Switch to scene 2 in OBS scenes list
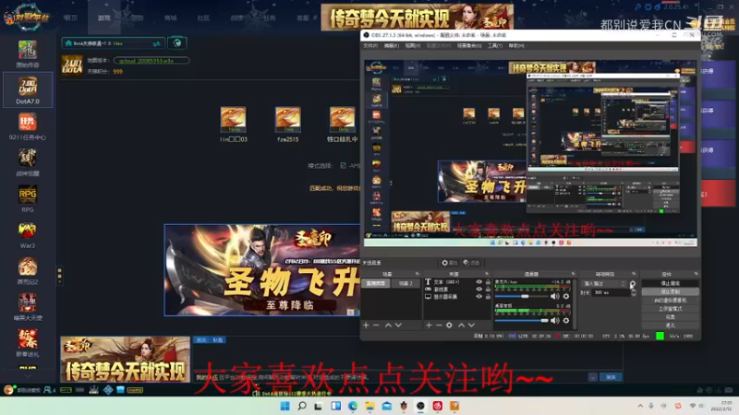Screen dimensions: 739x415 click(406, 283)
